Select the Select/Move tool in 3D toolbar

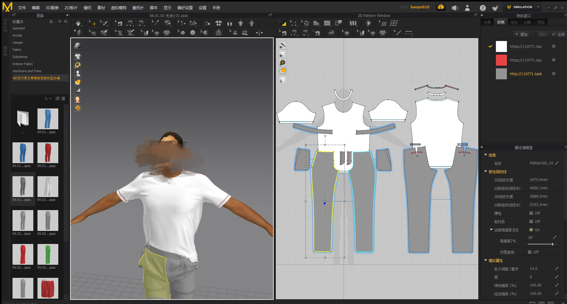pyautogui.click(x=93, y=23)
